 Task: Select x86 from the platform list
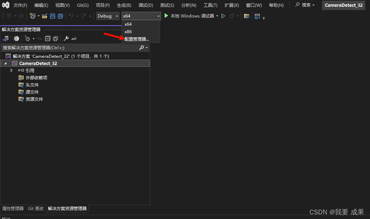pyautogui.click(x=128, y=32)
